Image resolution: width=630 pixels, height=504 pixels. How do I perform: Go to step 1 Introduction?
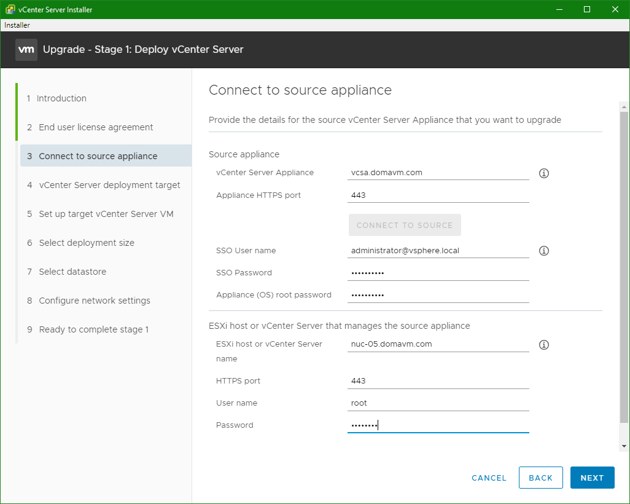56,98
